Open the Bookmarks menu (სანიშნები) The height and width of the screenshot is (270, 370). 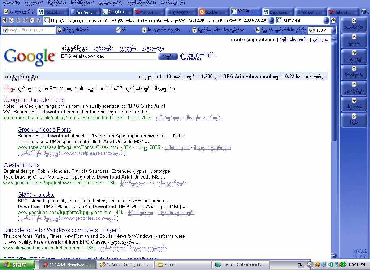82,3
